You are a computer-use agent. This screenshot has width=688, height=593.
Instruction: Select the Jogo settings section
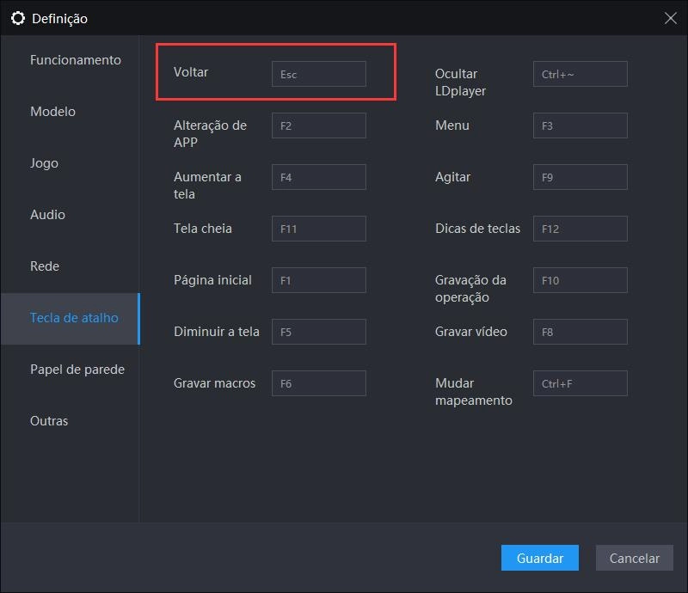(44, 163)
